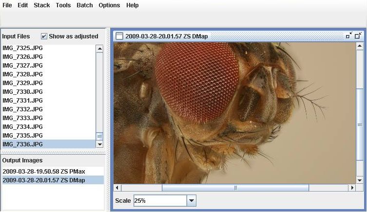Open the Batch menu
Viewport: 367px width, 212px height.
(x=85, y=5)
